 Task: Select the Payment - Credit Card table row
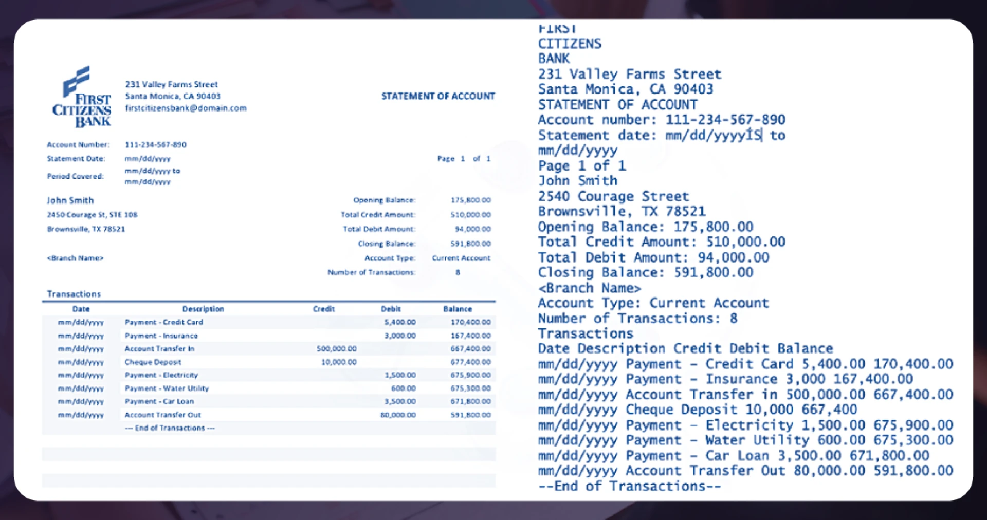point(164,322)
